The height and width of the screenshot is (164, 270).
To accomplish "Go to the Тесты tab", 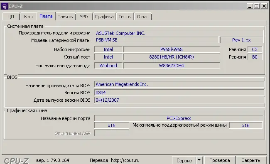I will (x=125, y=17).
